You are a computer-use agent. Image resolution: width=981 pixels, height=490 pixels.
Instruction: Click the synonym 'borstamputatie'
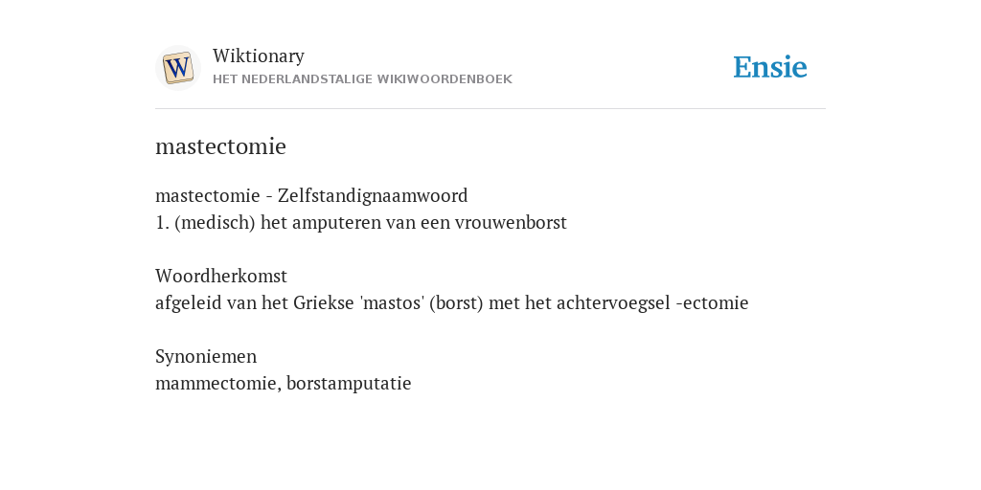coord(349,383)
